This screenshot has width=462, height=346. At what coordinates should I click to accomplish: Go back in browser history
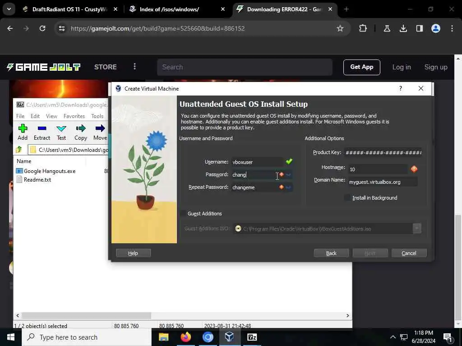(10, 28)
